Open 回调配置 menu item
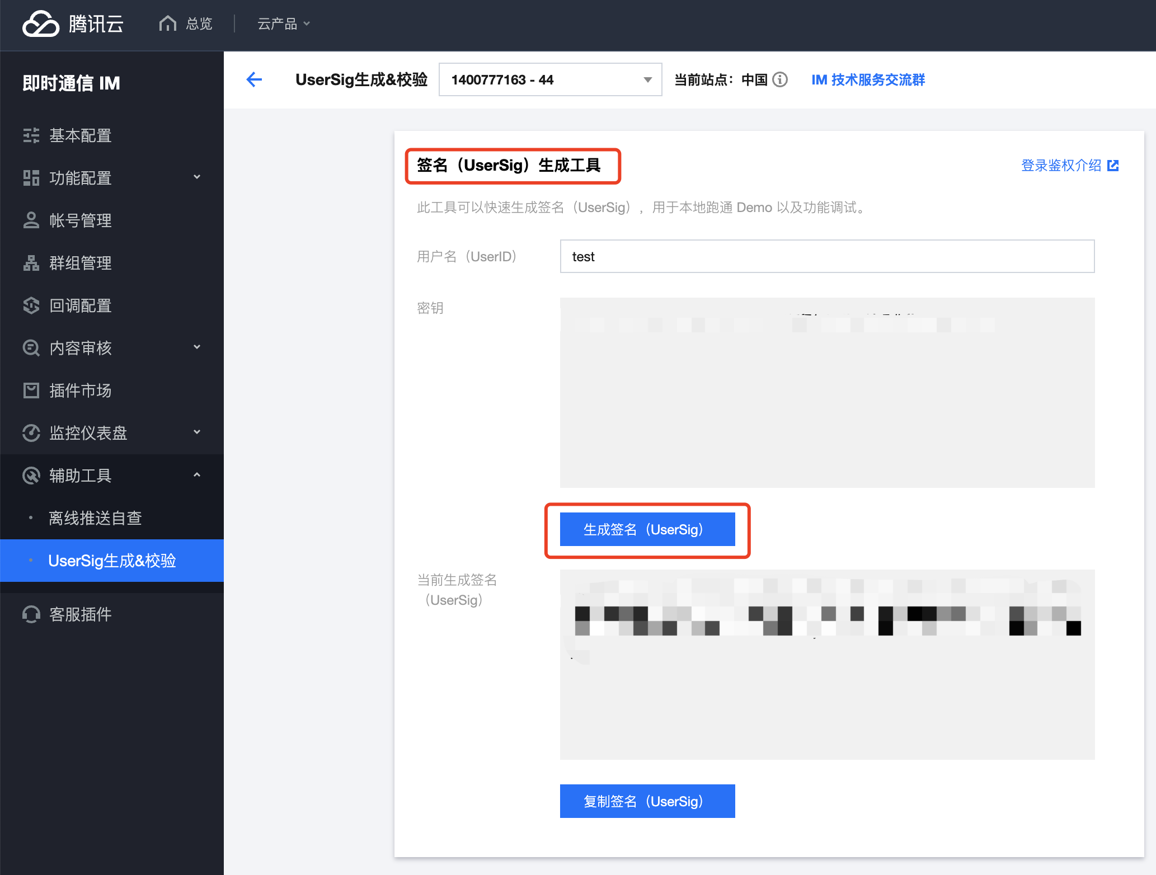This screenshot has width=1156, height=875. coord(112,305)
